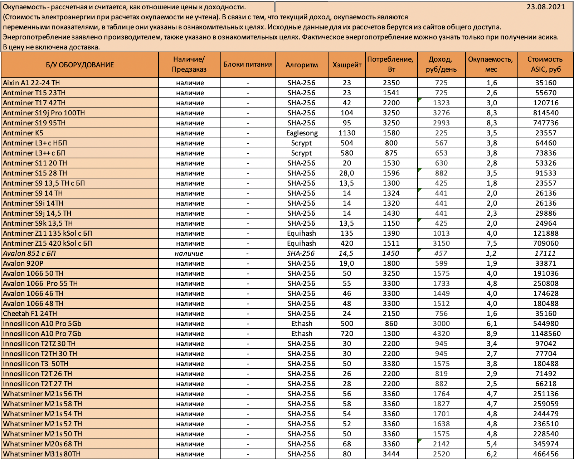574x460 pixels.
Task: Select cell 'Antminer S11 20 TH'
Action: click(80, 163)
